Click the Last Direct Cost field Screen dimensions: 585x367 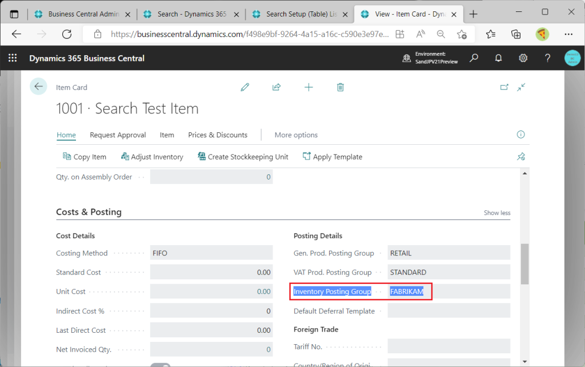tap(211, 330)
